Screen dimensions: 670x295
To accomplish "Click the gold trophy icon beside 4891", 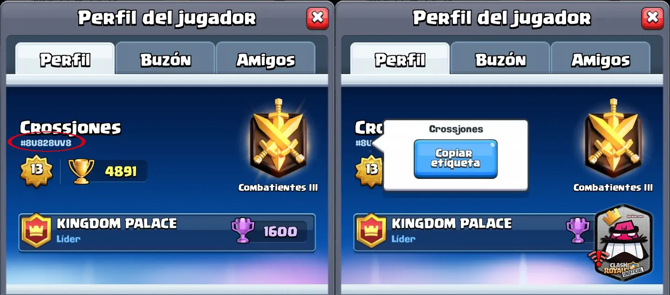I will point(81,171).
